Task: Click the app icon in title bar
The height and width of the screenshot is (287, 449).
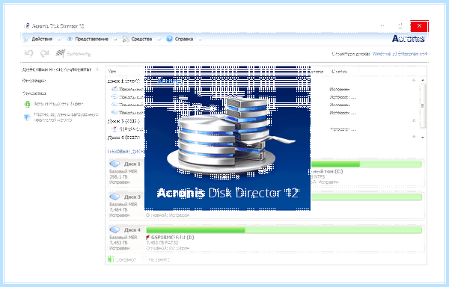Action: [x=27, y=26]
